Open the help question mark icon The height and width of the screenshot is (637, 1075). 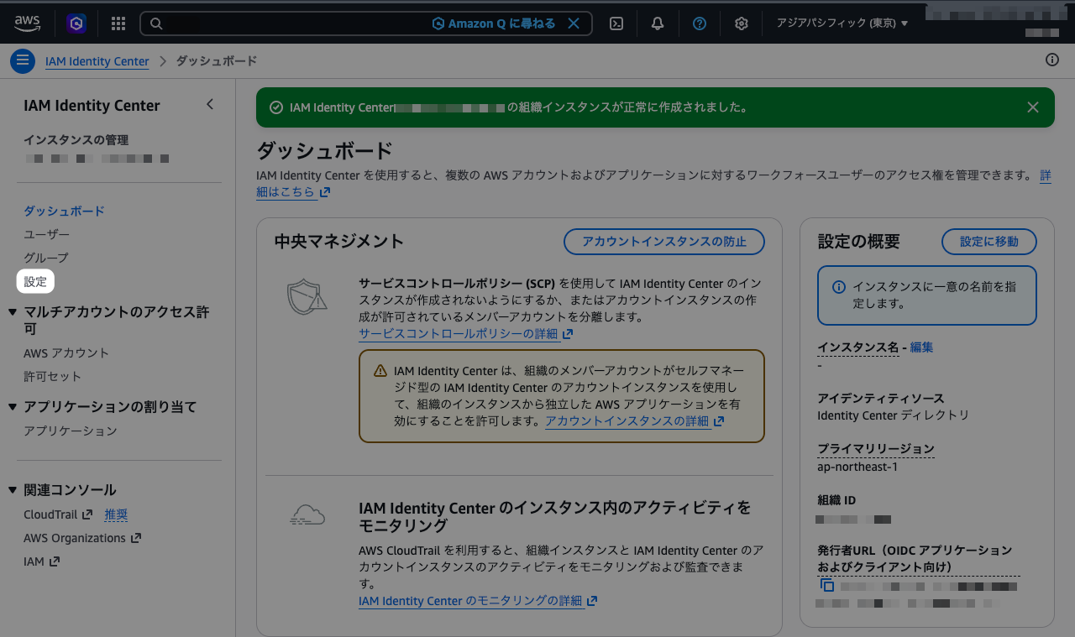pyautogui.click(x=700, y=23)
